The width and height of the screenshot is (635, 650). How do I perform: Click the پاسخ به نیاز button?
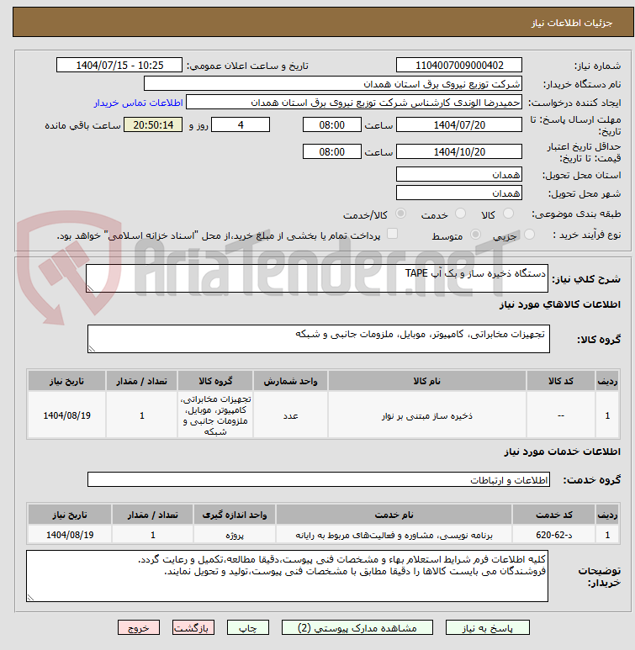click(x=487, y=627)
